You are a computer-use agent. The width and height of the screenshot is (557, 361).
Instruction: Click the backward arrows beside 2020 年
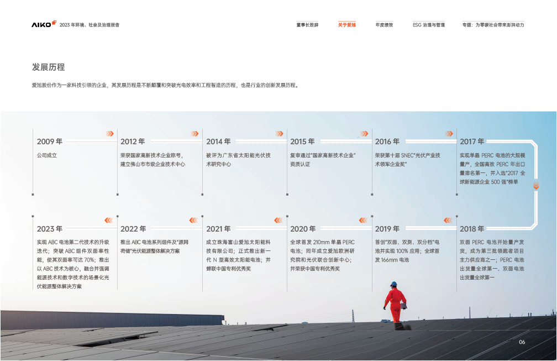(278, 220)
